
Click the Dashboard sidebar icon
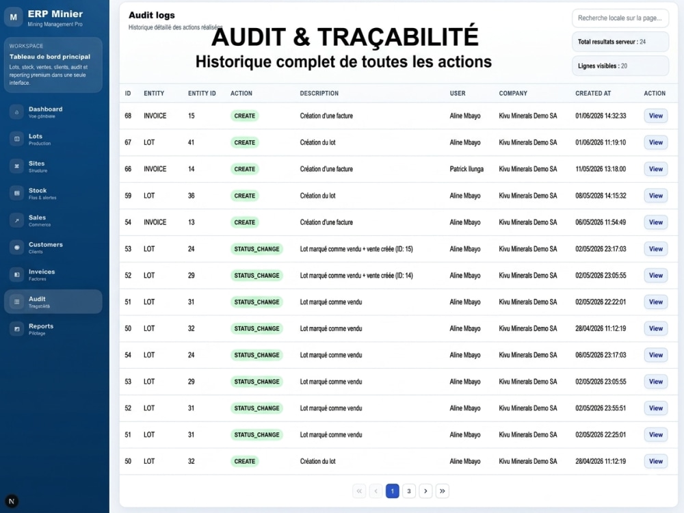(x=16, y=112)
